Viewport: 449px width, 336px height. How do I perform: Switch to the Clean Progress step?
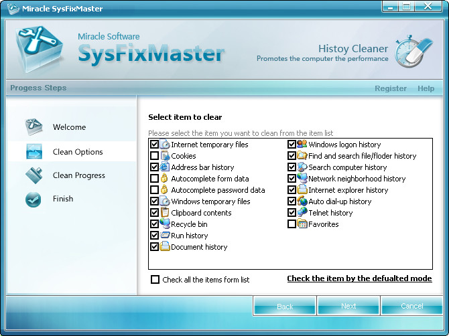coord(79,175)
